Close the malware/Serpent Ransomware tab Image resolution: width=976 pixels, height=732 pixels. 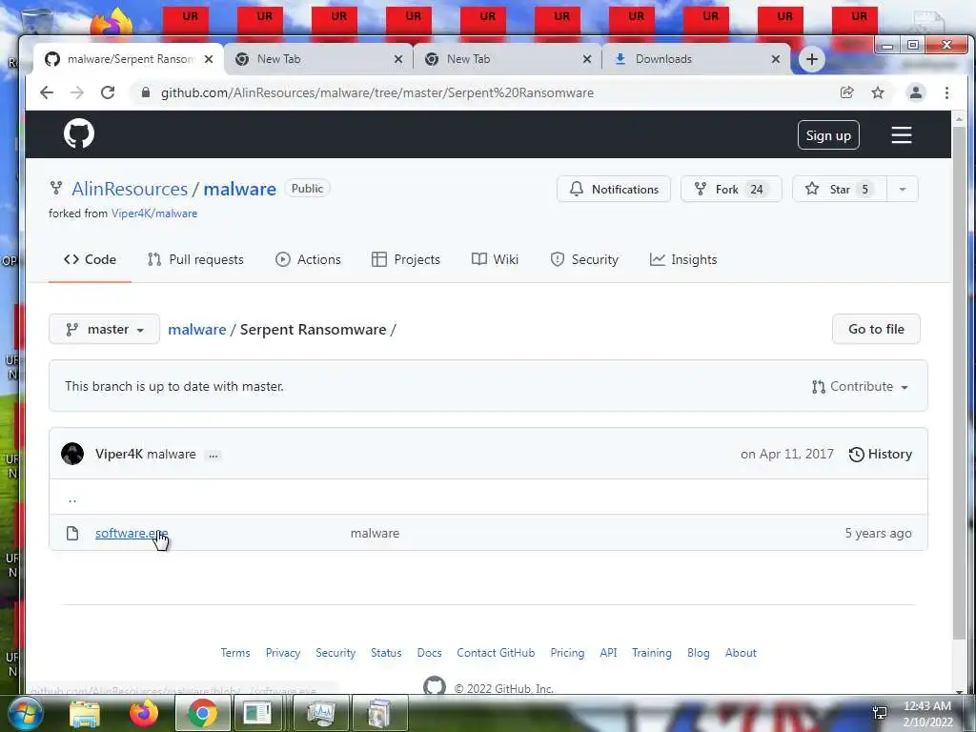pyautogui.click(x=209, y=59)
